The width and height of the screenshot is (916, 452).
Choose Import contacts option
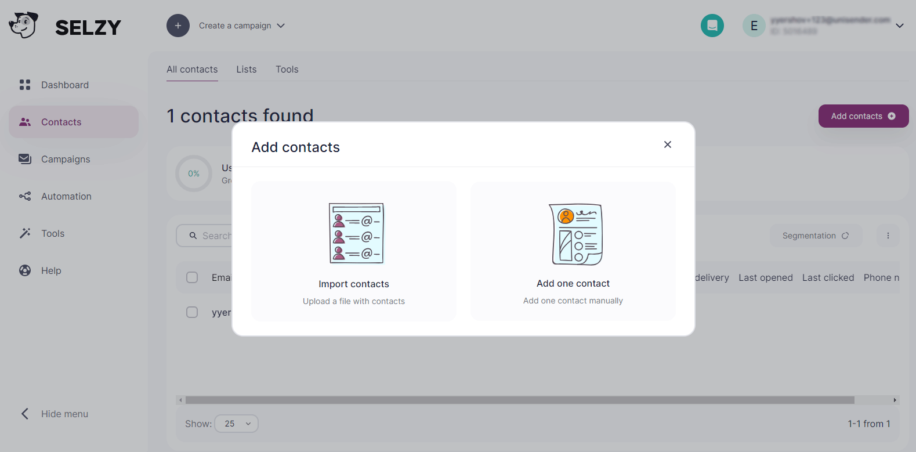pos(354,251)
